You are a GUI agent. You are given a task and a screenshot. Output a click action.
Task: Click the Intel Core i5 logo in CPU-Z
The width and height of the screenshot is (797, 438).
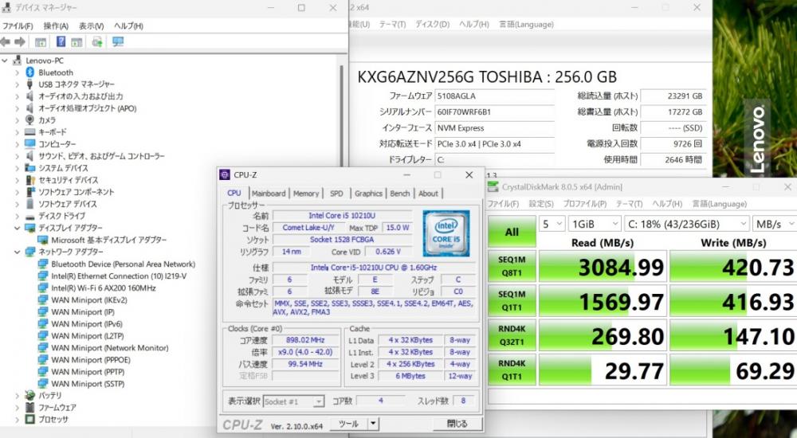pos(446,234)
